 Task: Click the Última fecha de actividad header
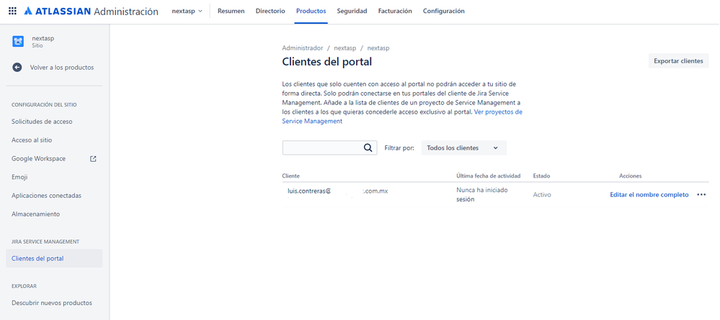click(x=488, y=175)
